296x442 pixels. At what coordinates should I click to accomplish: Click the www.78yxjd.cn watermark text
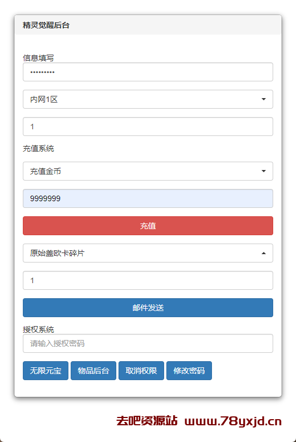[233, 421]
